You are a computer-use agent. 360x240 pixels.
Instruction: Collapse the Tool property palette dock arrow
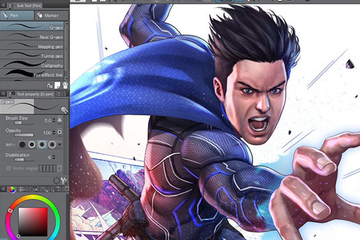point(3,94)
